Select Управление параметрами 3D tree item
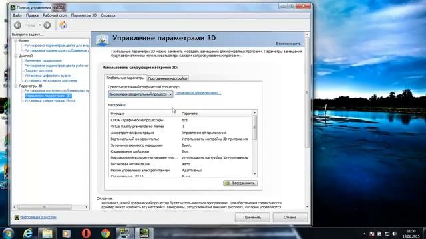The image size is (426, 239). [48, 96]
